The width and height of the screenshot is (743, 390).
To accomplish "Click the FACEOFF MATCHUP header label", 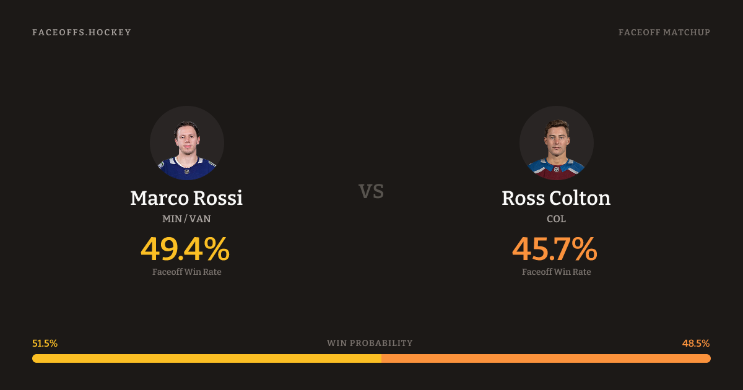I will coord(664,32).
